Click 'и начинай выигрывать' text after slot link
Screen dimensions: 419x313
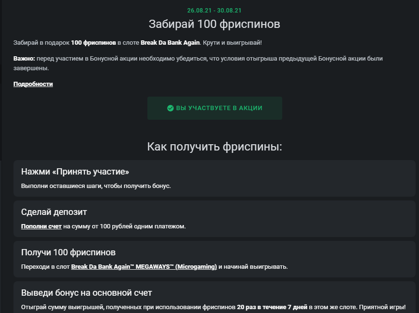point(253,266)
